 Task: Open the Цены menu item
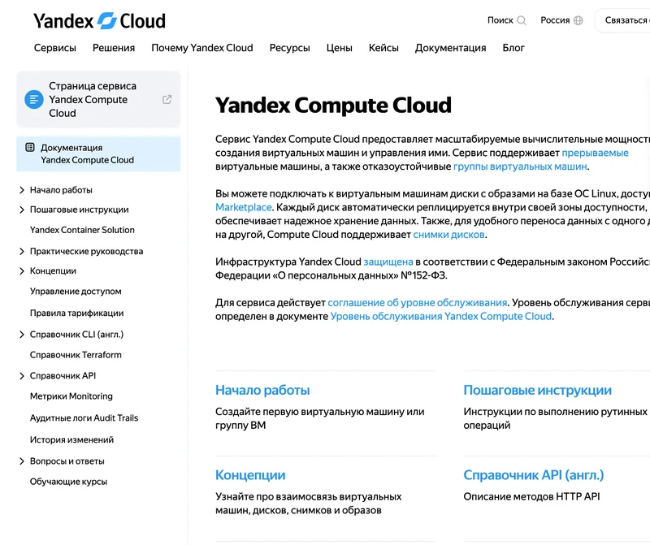[339, 48]
